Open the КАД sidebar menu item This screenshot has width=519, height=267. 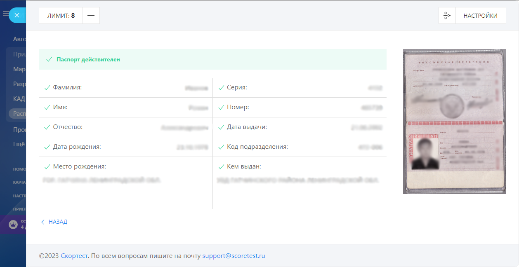point(19,99)
